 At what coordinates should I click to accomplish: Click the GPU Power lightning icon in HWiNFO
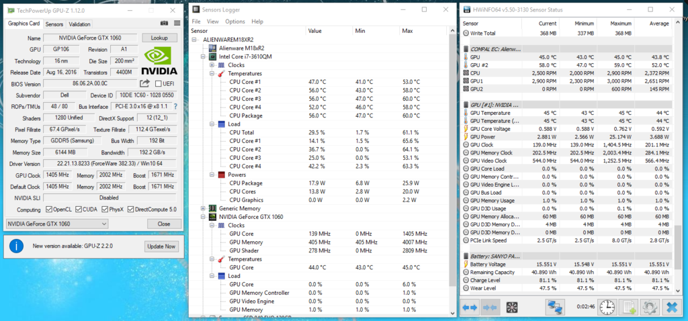click(x=466, y=137)
